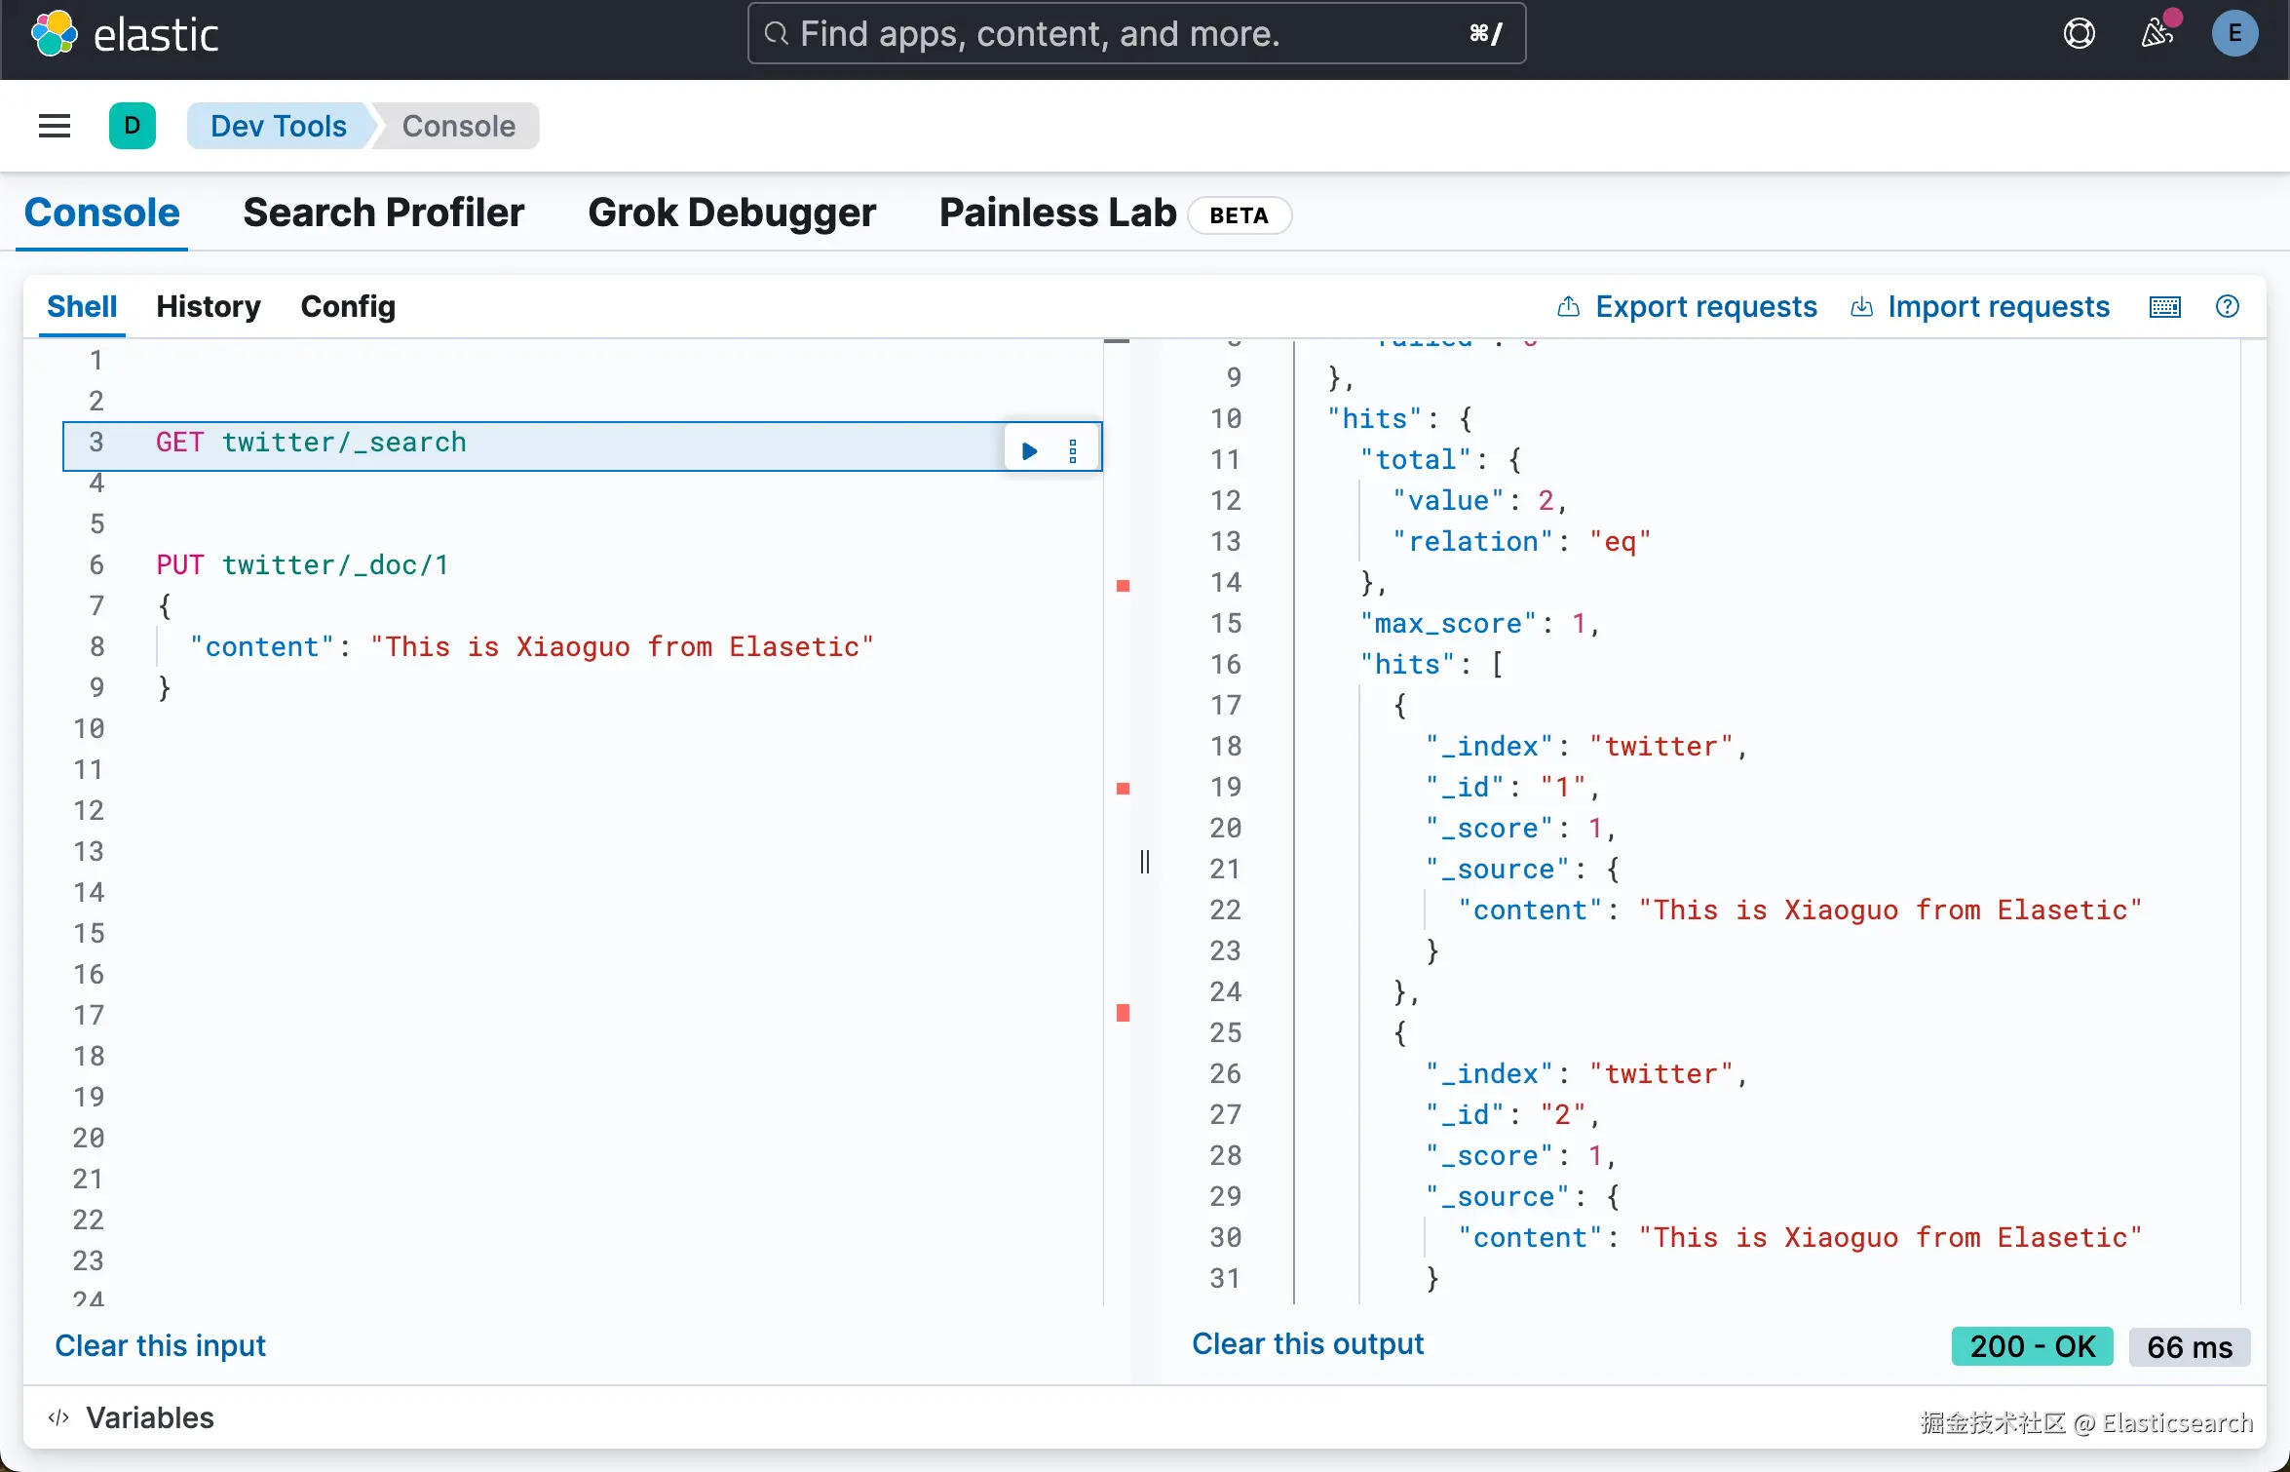Open the Grok Debugger tab
Viewport: 2290px width, 1472px height.
tap(732, 213)
